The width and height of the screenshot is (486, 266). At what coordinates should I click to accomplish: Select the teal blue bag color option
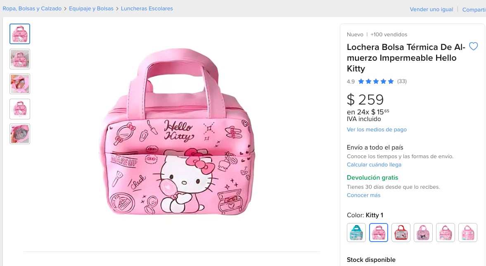pyautogui.click(x=356, y=233)
